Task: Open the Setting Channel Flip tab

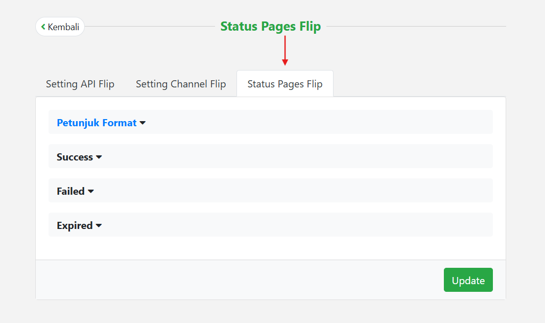Action: click(181, 84)
